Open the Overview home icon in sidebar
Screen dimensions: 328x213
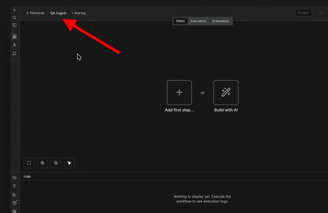click(x=14, y=36)
